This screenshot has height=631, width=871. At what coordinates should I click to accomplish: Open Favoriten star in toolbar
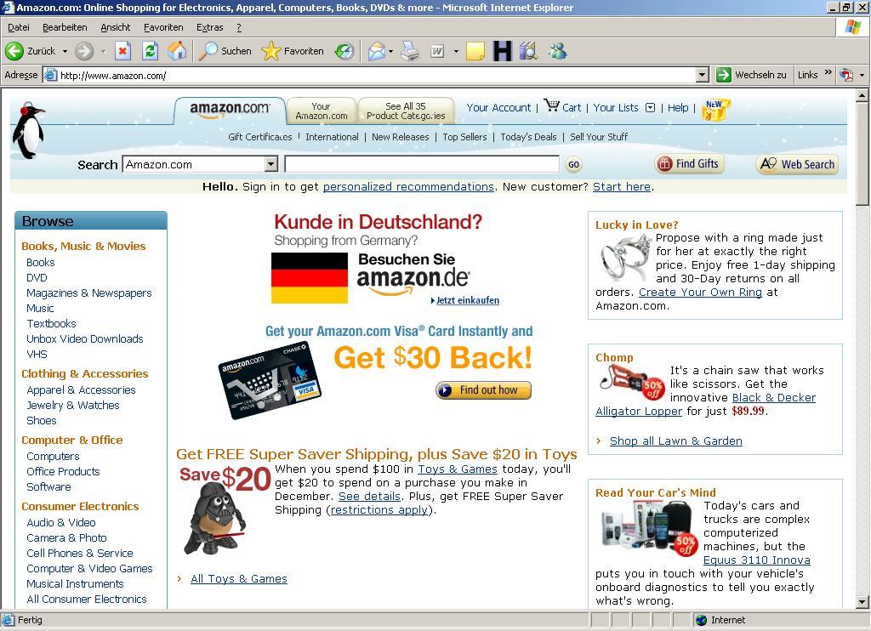click(x=271, y=51)
